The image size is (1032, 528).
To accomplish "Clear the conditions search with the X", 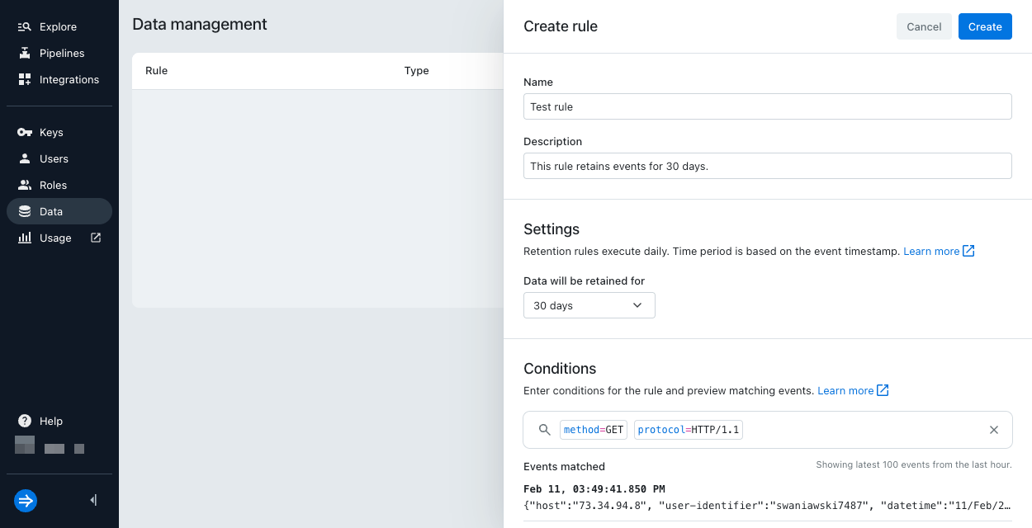I will [994, 429].
